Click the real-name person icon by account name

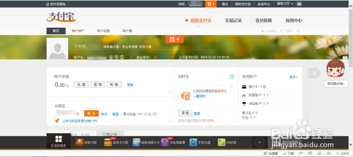click(x=111, y=58)
